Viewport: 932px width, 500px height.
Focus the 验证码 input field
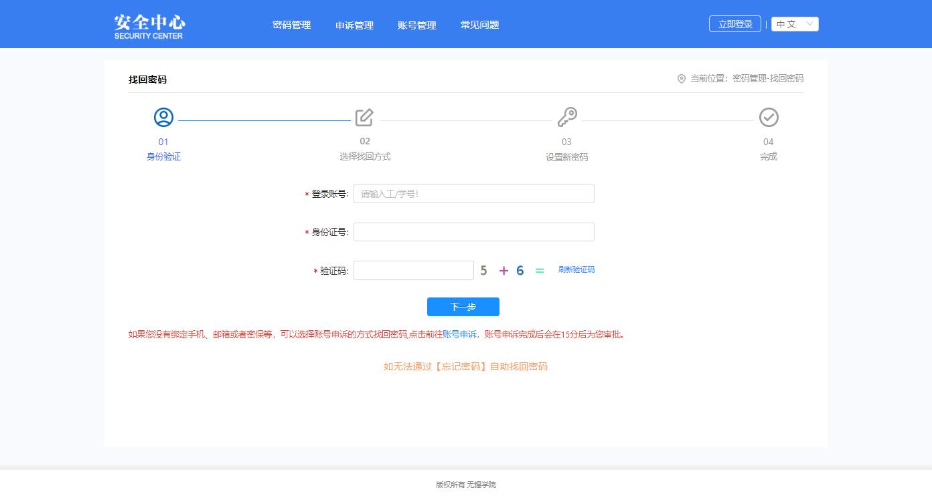413,271
